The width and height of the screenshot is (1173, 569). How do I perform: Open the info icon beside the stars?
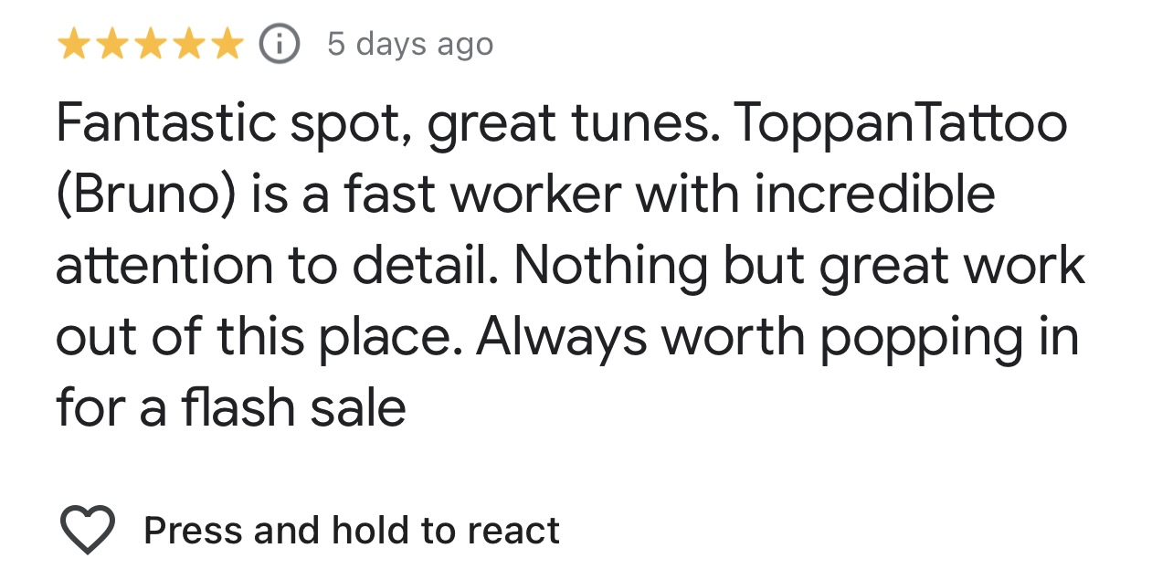[280, 44]
